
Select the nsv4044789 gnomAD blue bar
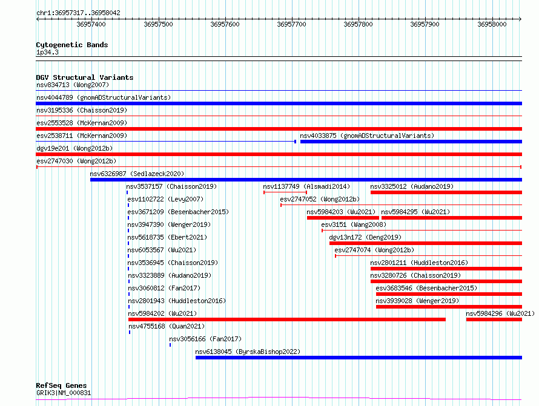coord(279,103)
